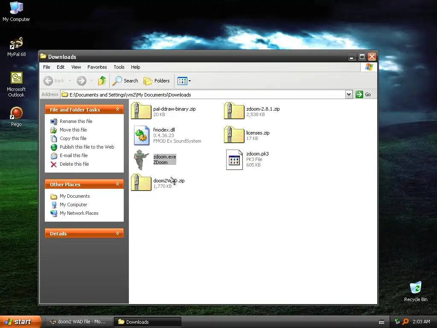Click inside the Address path field

click(203, 94)
